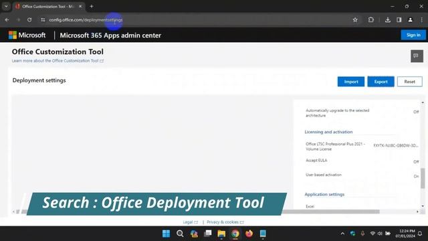Open the Windows Start menu

click(166, 234)
